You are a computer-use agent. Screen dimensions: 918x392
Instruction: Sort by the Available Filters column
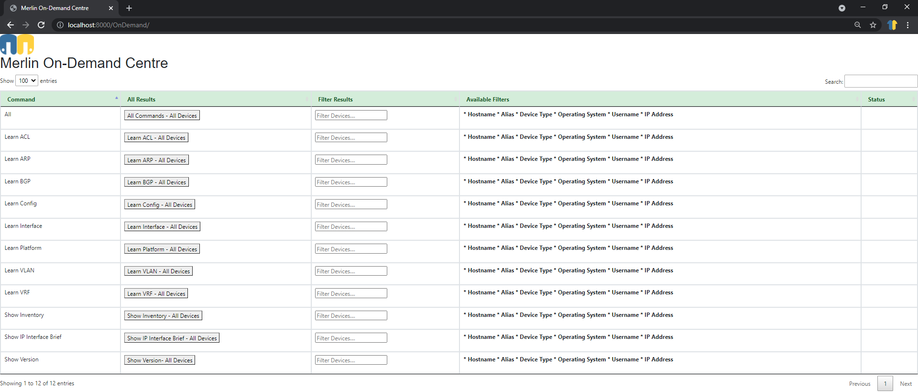point(660,99)
